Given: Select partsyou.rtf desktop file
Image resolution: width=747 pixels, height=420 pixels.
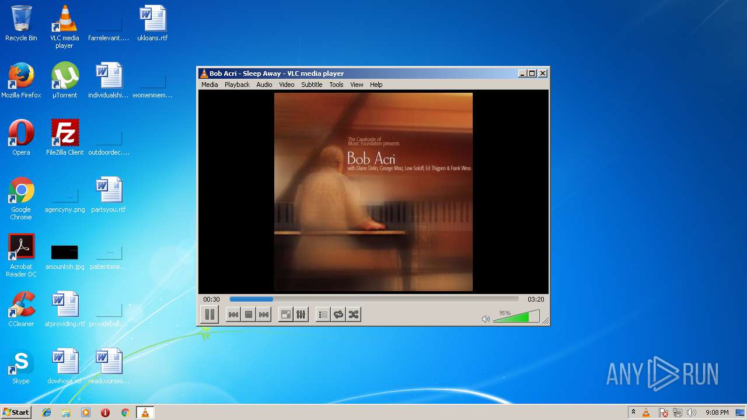Looking at the screenshot, I should (x=109, y=195).
